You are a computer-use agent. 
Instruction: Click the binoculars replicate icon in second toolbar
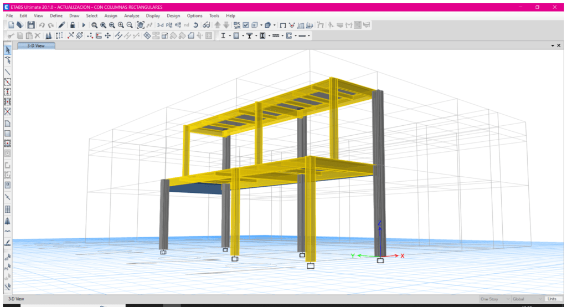click(x=49, y=35)
